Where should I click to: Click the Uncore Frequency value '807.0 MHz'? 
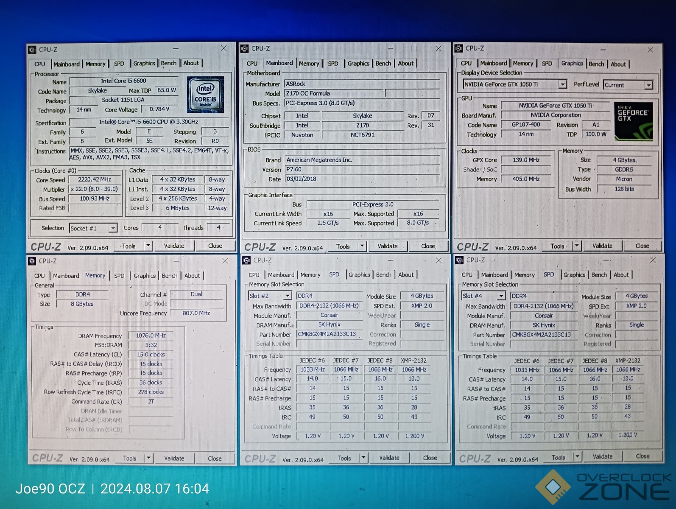[196, 313]
